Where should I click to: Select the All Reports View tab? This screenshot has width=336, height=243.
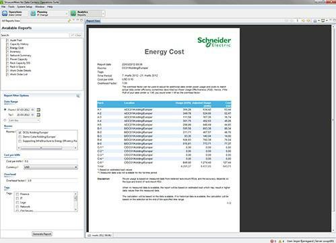(11, 21)
